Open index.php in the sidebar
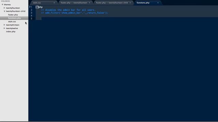The width and height of the screenshot is (218, 122). coord(11,32)
